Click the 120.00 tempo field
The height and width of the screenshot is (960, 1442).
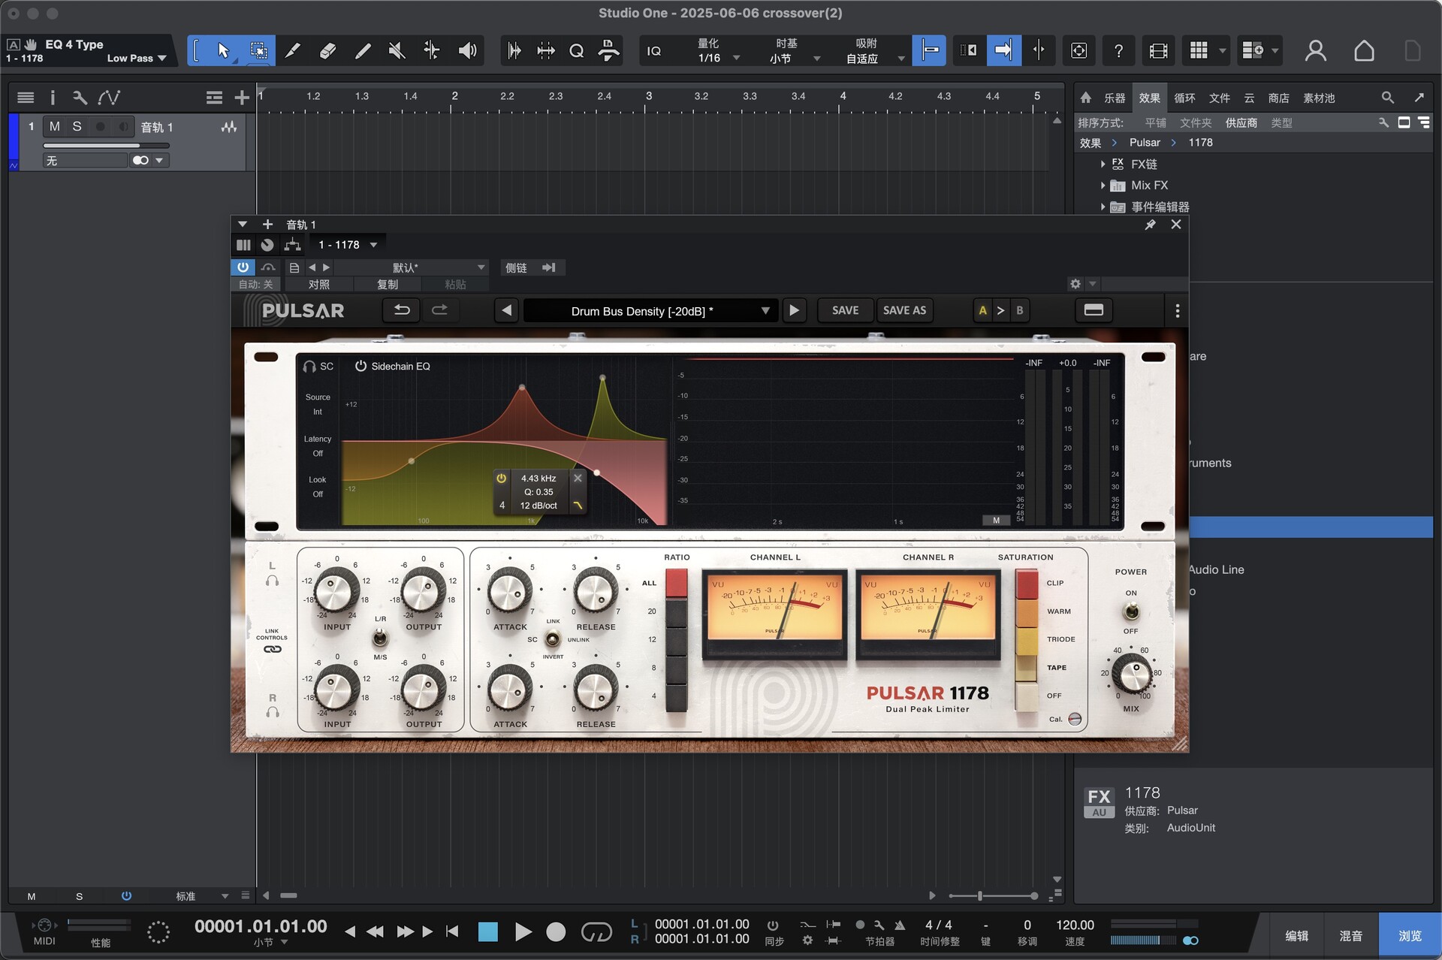click(1075, 925)
